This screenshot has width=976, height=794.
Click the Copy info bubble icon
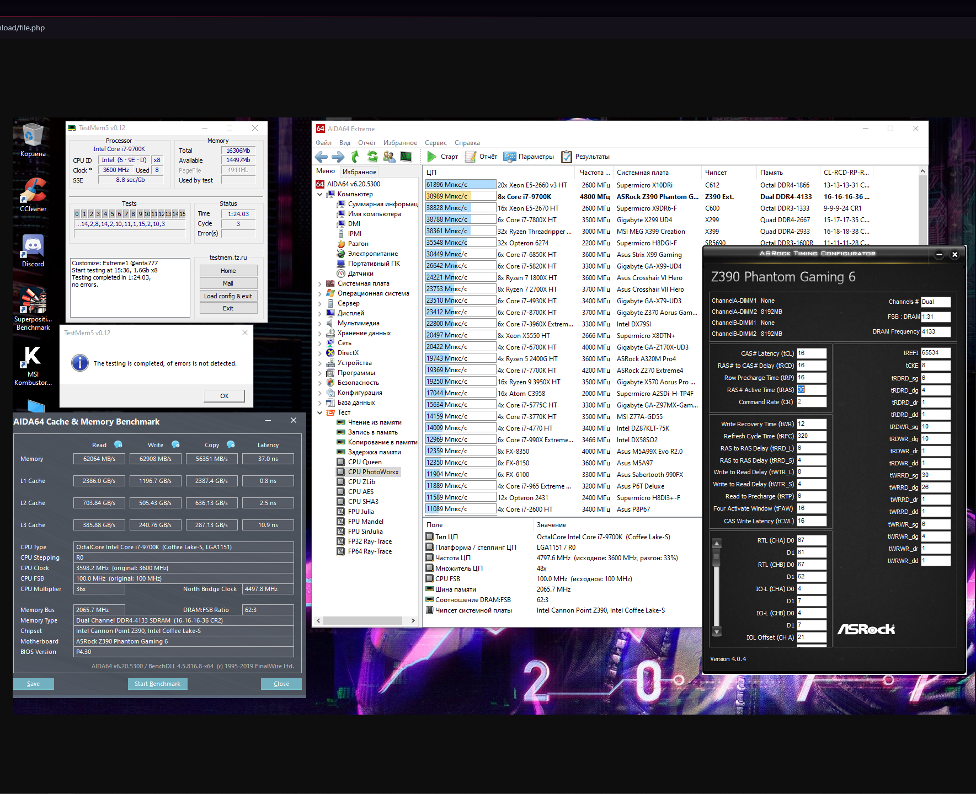point(231,444)
